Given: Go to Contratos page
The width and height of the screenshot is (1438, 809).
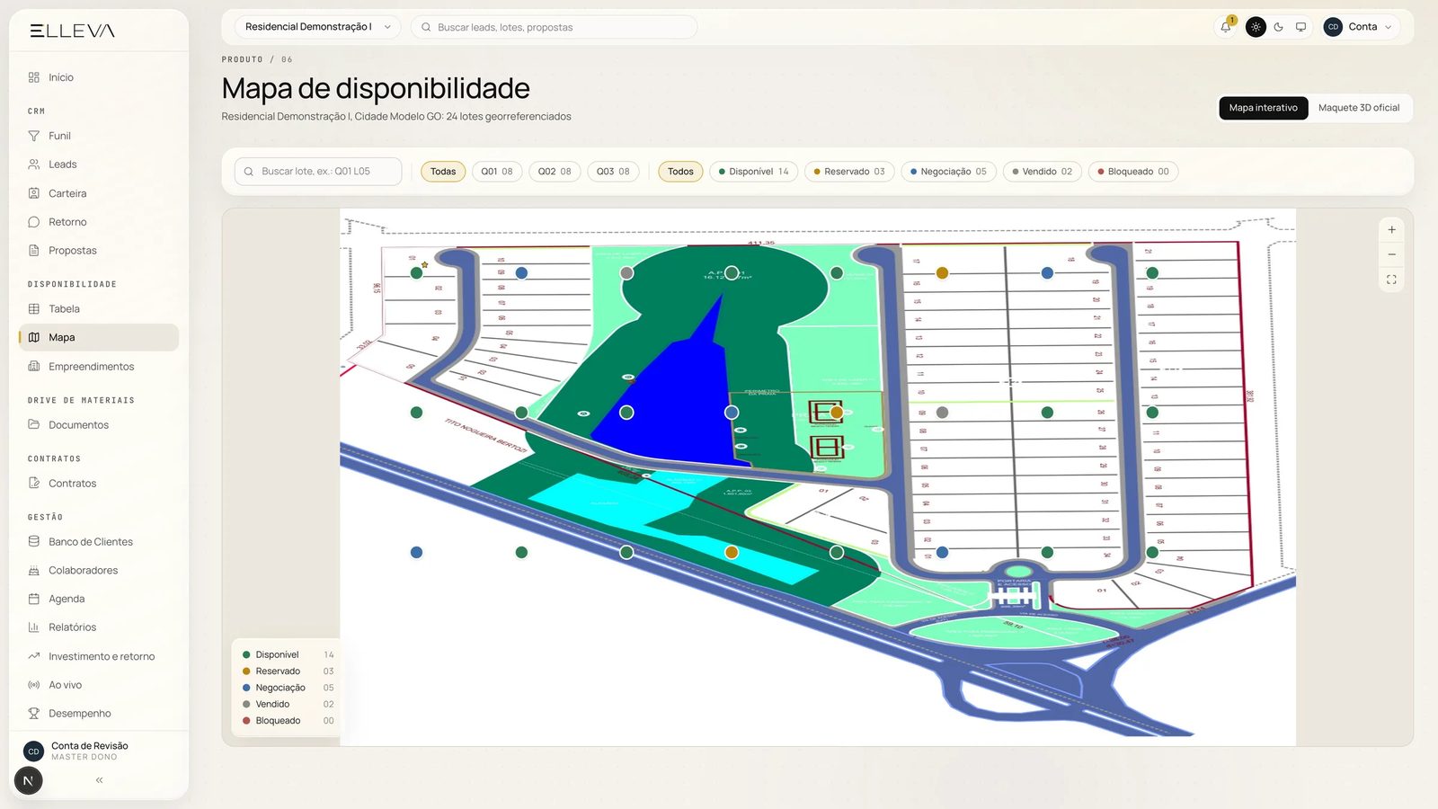Looking at the screenshot, I should [99, 484].
